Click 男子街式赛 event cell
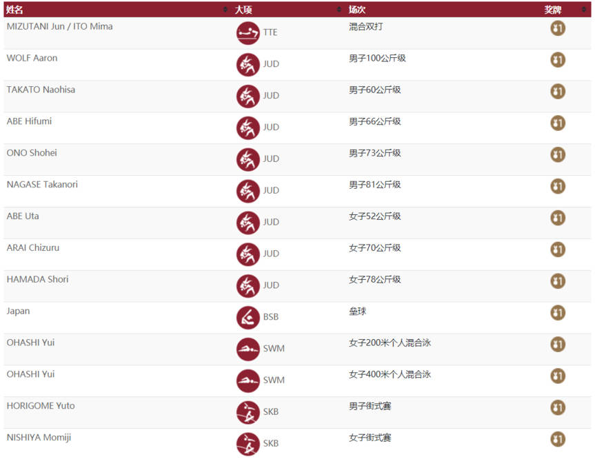The image size is (595, 459). point(370,406)
